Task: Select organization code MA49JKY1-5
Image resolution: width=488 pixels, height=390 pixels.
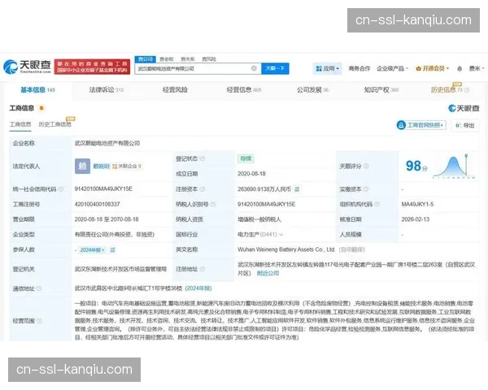Action: (417, 204)
